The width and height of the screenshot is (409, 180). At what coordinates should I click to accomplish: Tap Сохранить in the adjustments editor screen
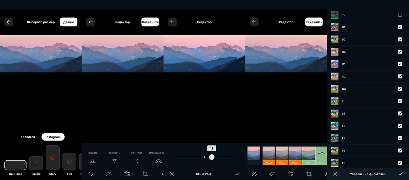click(150, 22)
